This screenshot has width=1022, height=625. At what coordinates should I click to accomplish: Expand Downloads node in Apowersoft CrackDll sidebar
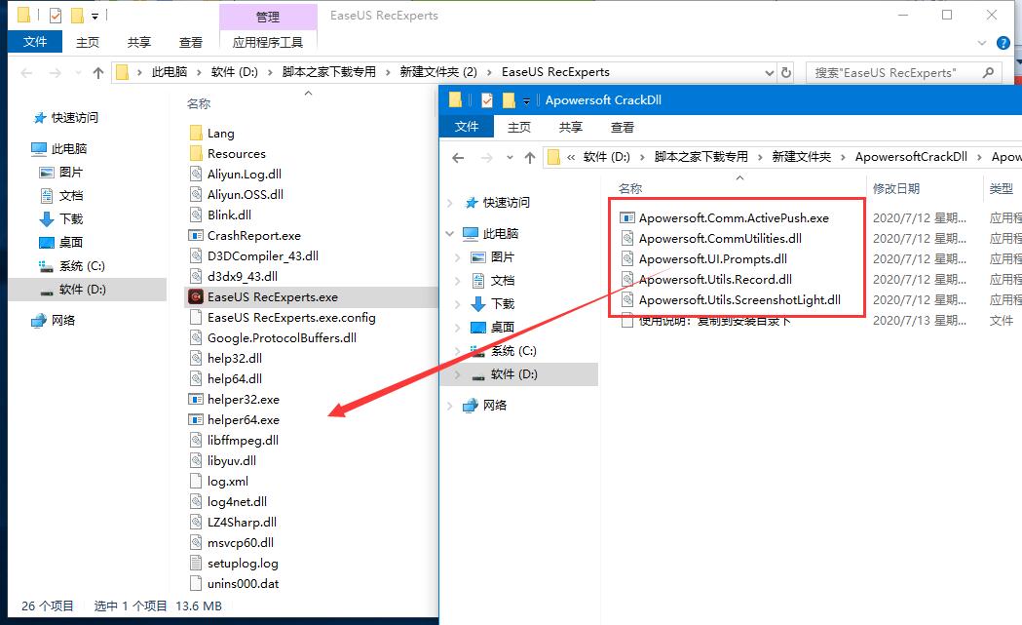coord(458,304)
